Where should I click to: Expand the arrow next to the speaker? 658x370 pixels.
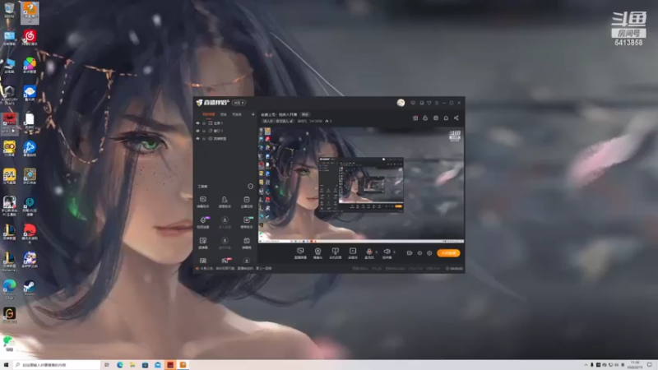point(394,252)
